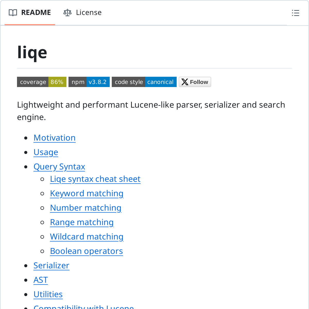This screenshot has height=309, width=309.
Task: Open the Number matching link
Action: tap(86, 208)
